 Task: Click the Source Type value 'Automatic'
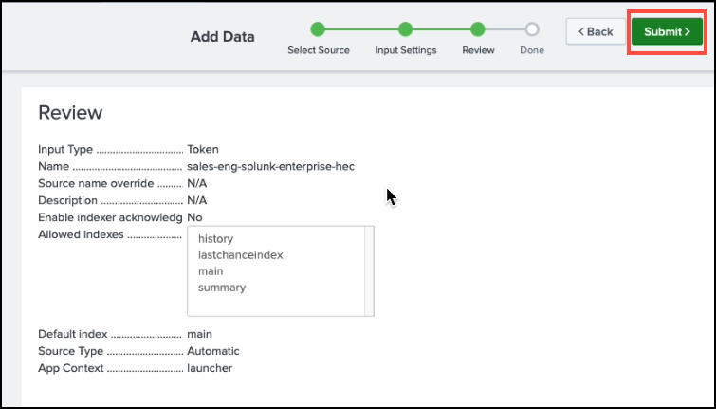(x=213, y=351)
